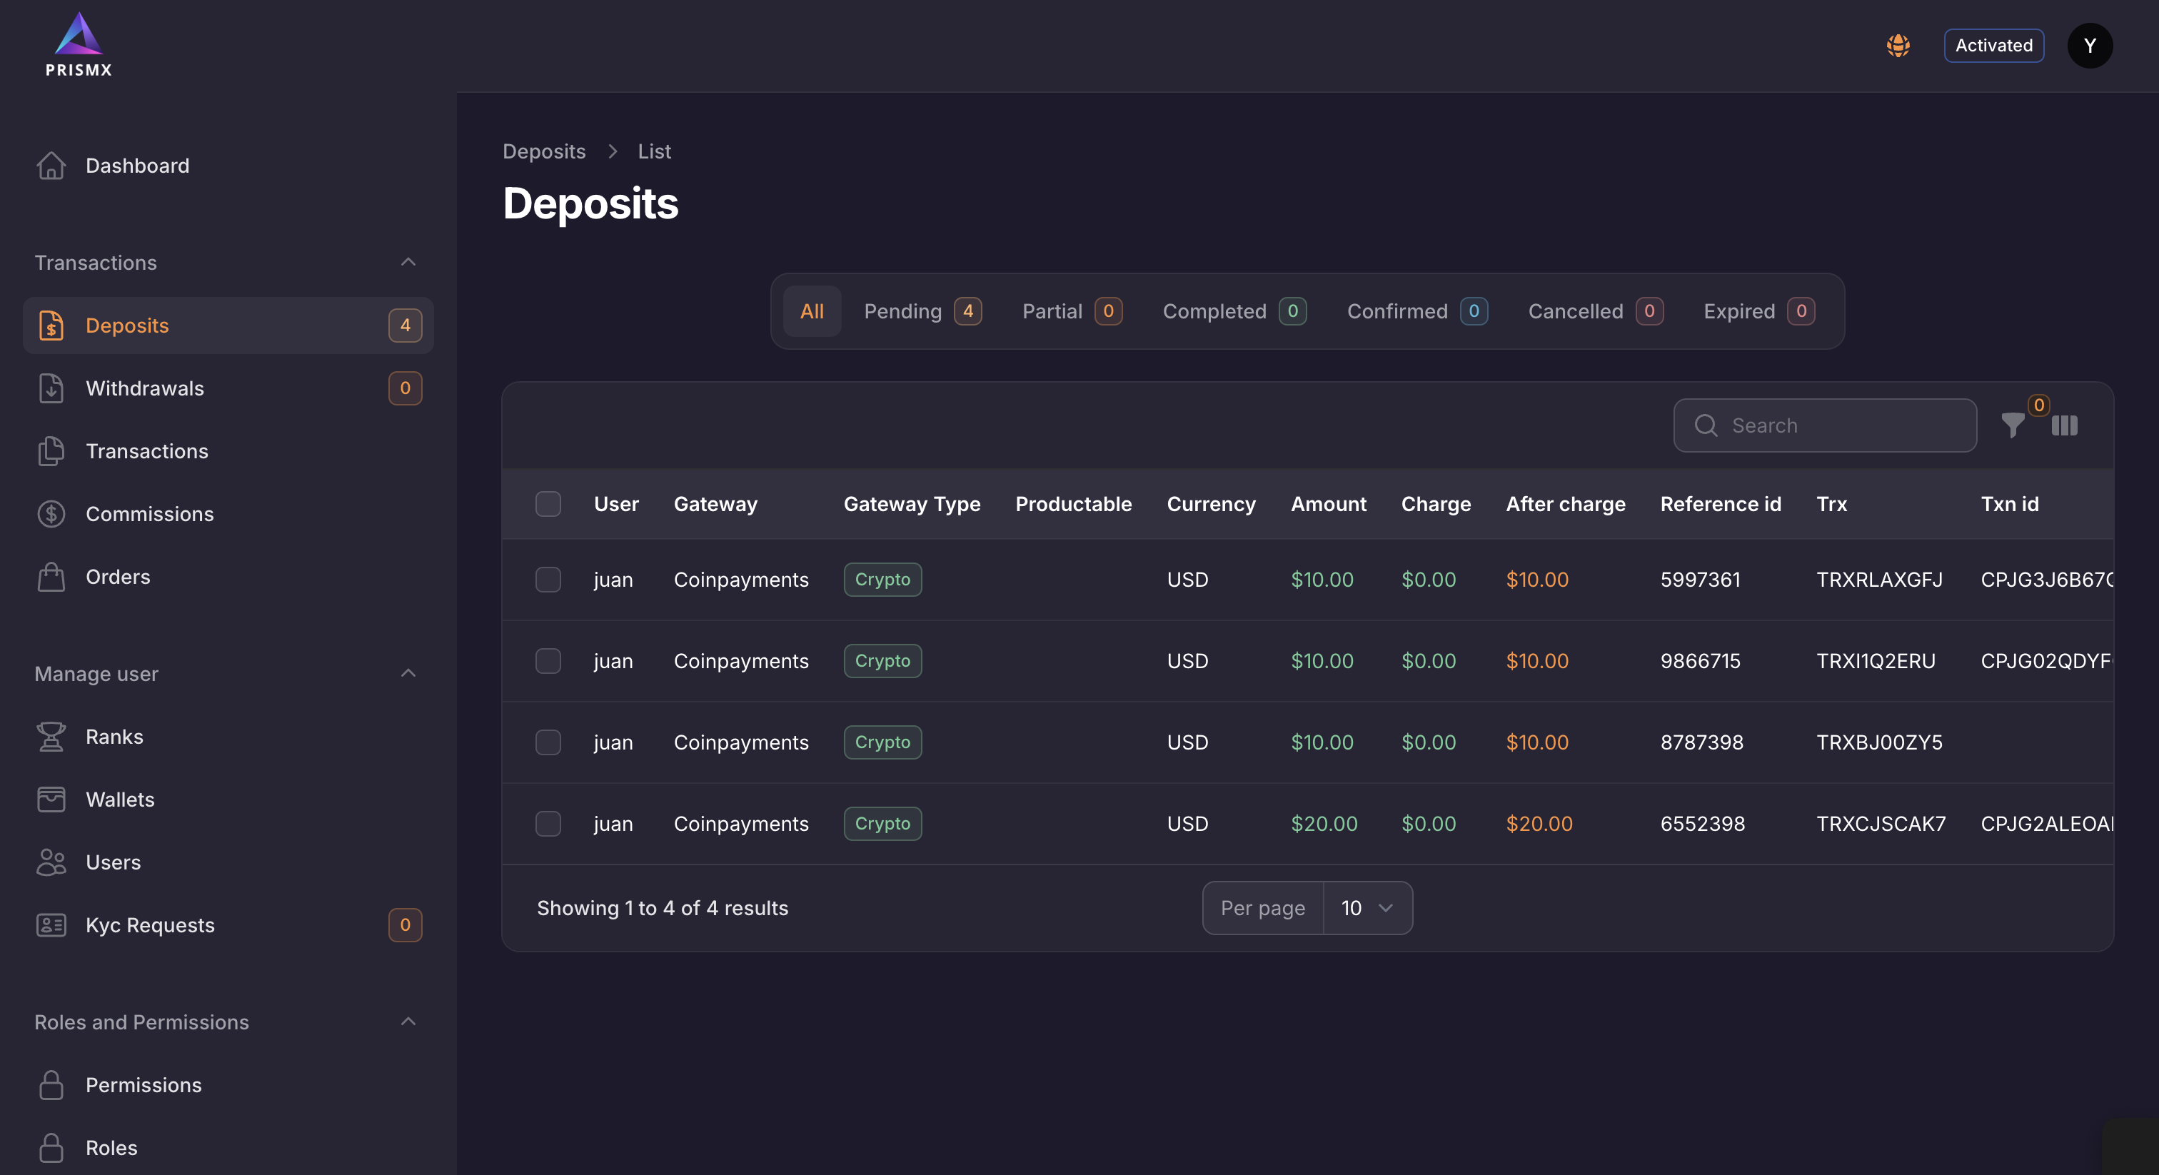The height and width of the screenshot is (1175, 2159).
Task: Select the $20.00 deposit row checkbox
Action: pyautogui.click(x=548, y=823)
